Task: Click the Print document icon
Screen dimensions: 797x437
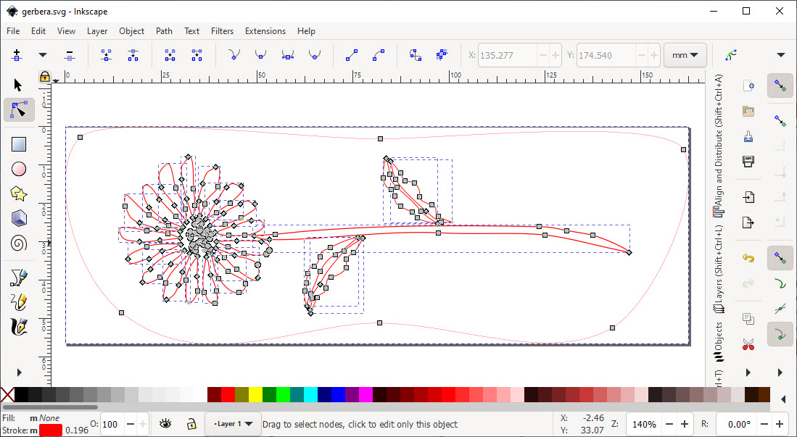Action: [748, 160]
